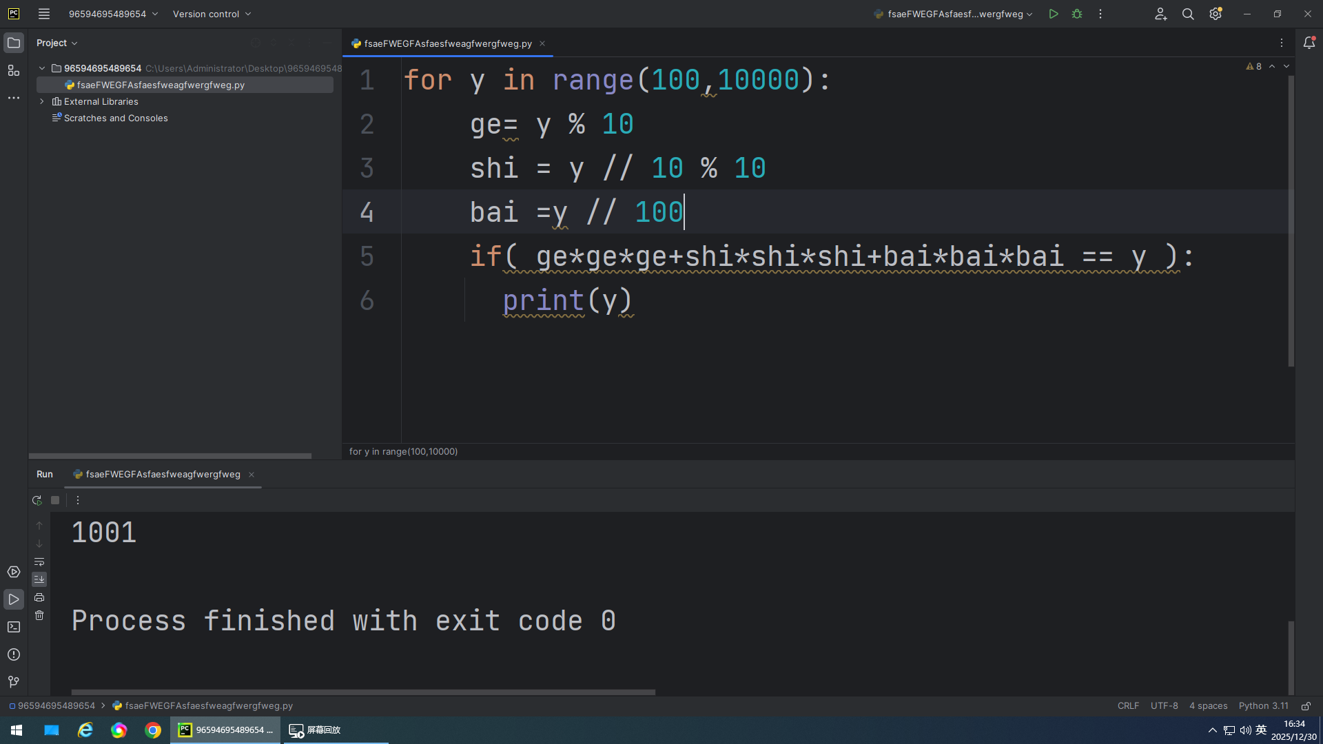The height and width of the screenshot is (744, 1323).
Task: Toggle soft-wrap in Run console
Action: click(x=39, y=561)
